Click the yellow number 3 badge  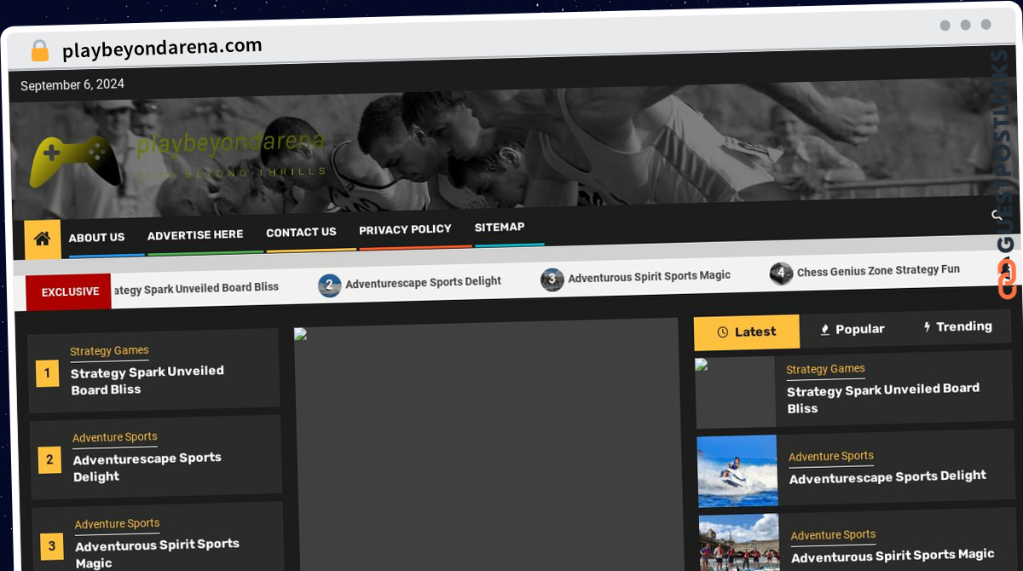coord(52,545)
